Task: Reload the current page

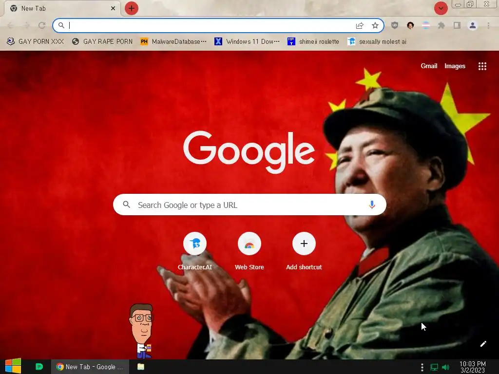Action: tap(42, 25)
